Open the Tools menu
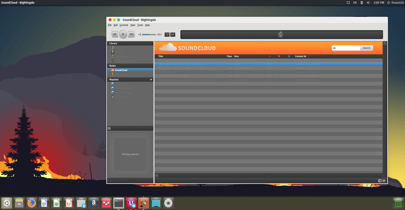This screenshot has height=210, width=405. pos(140,25)
